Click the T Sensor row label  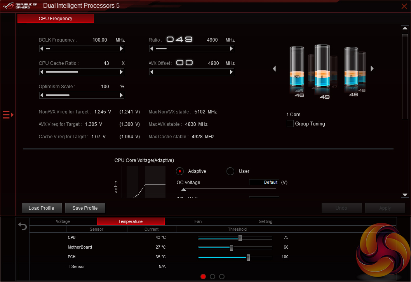pos(76,266)
